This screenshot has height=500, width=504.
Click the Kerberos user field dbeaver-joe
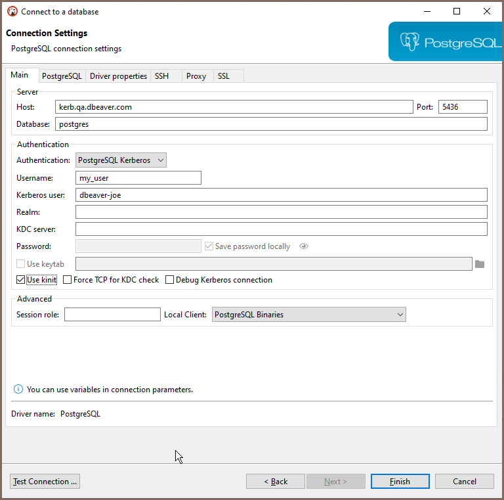pos(282,195)
